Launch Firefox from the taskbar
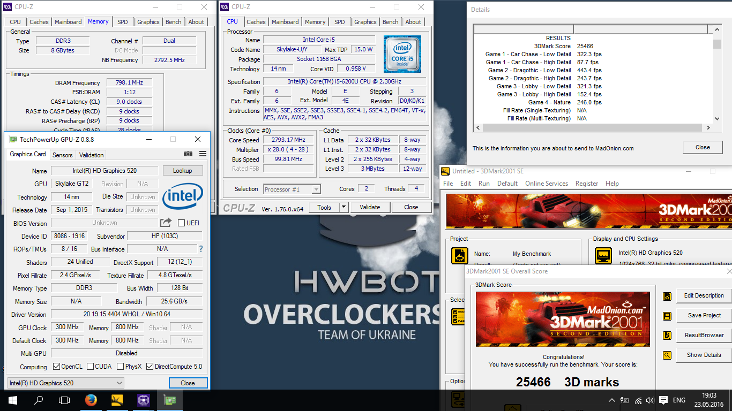Screen dimensions: 732x411 91,400
